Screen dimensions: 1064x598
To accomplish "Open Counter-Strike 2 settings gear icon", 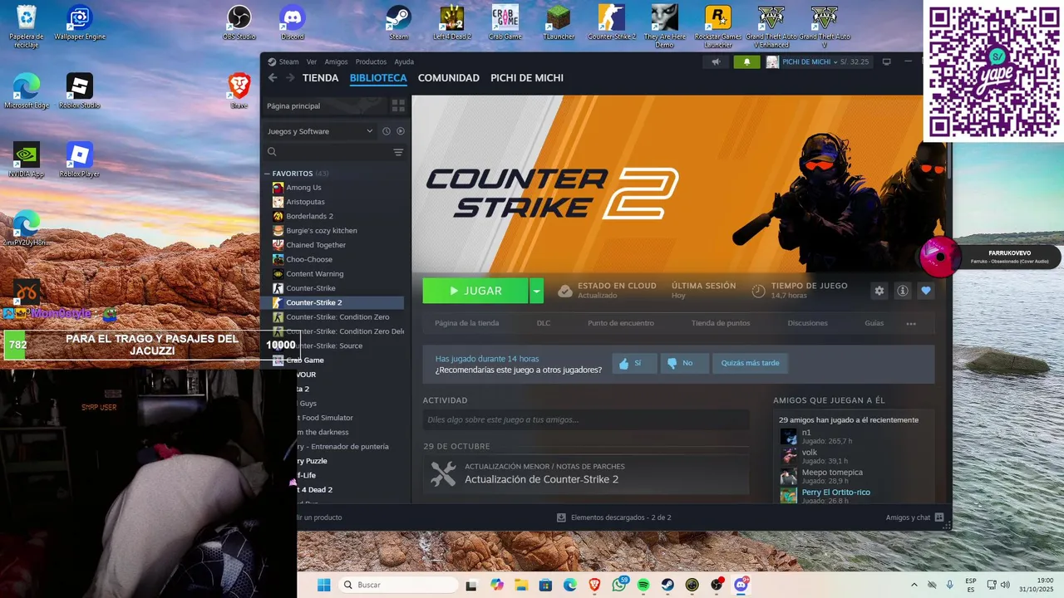I will click(879, 291).
